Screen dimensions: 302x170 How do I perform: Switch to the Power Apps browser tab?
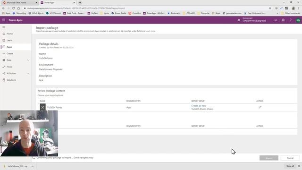(x=57, y=3)
